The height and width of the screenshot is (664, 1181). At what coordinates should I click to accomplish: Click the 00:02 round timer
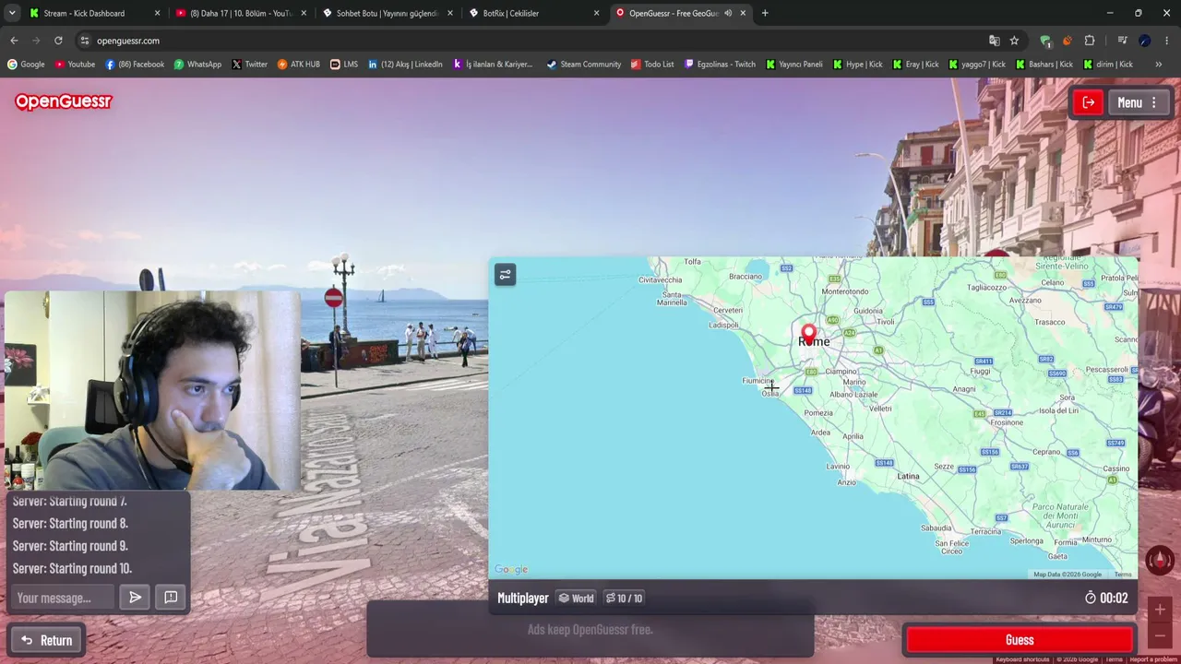(1106, 598)
